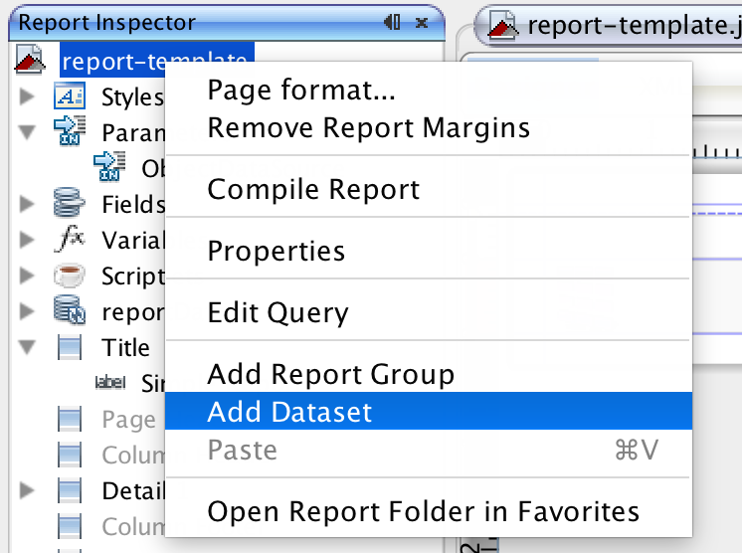This screenshot has width=742, height=553.
Task: Collapse the Parameters tree node
Action: [28, 132]
